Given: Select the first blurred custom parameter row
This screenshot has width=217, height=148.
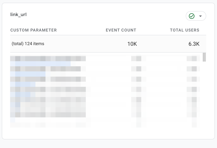Looking at the screenshot, I should [x=48, y=58].
